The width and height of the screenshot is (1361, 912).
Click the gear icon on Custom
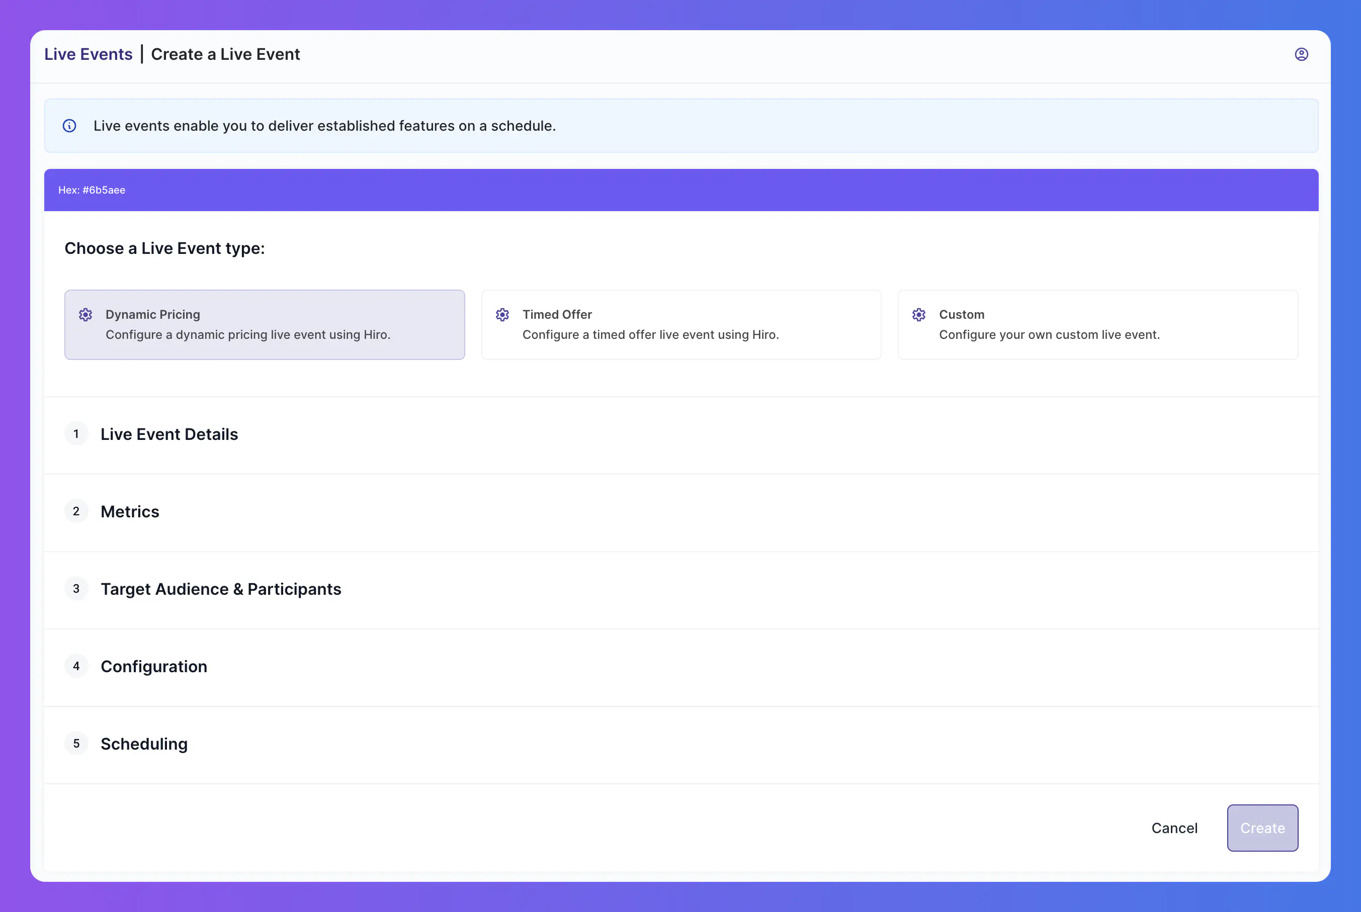pos(919,315)
